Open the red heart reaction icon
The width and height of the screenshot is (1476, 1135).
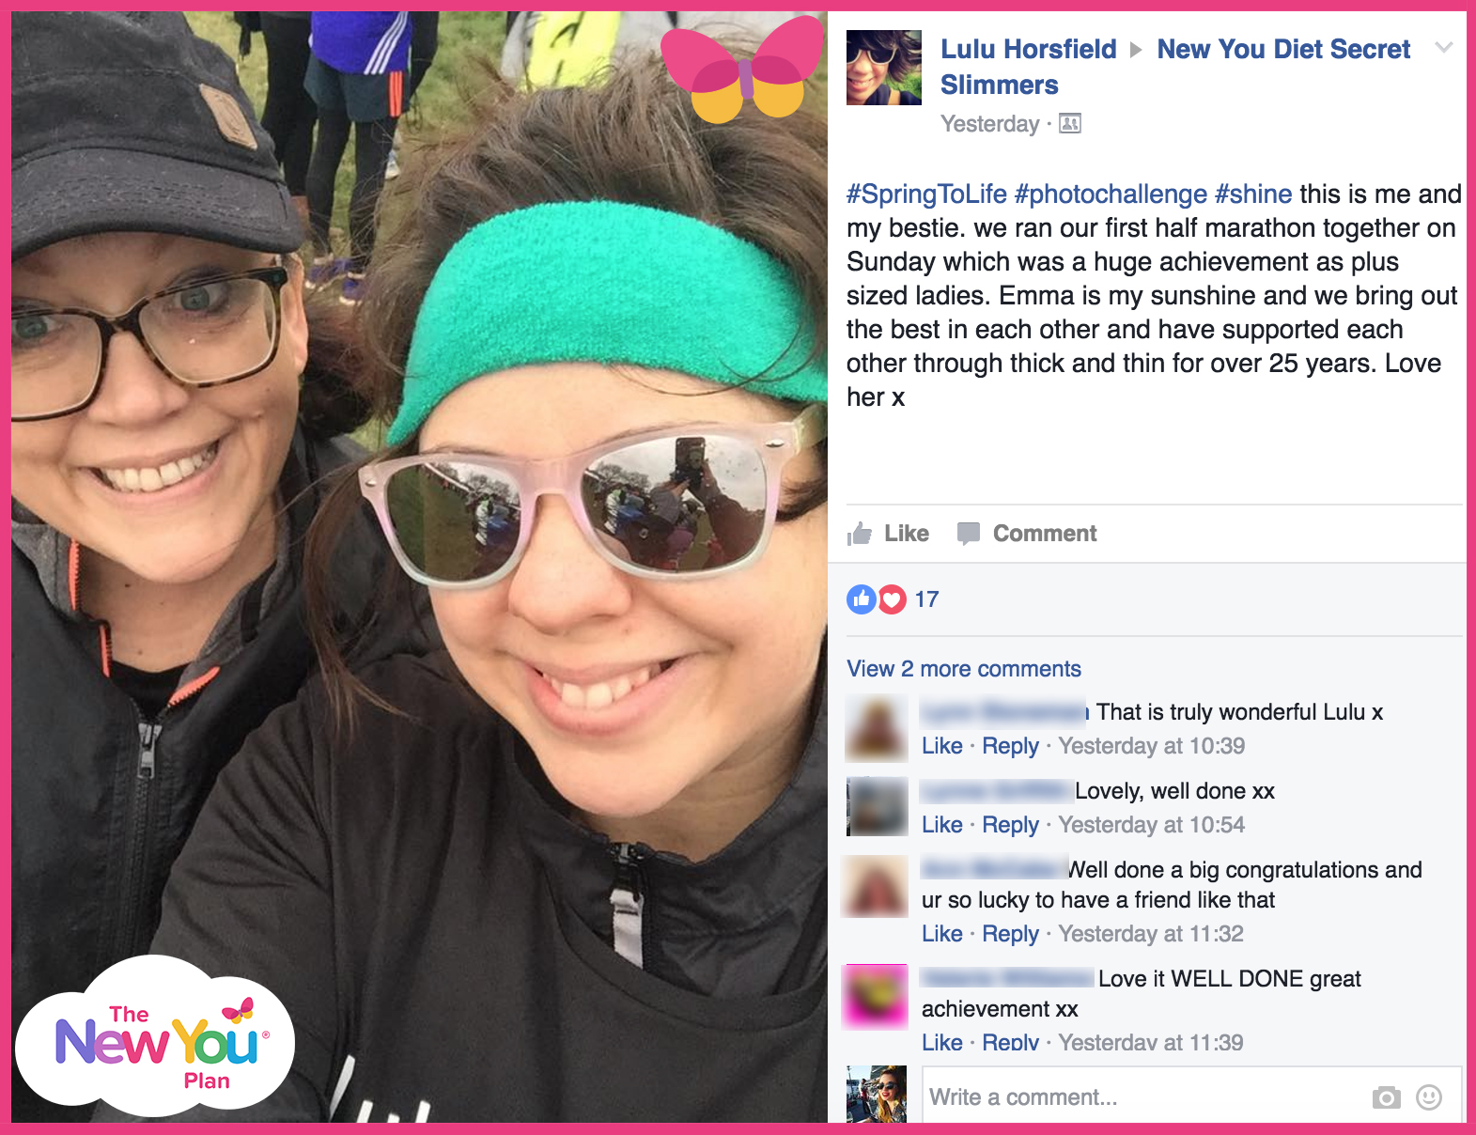892,599
